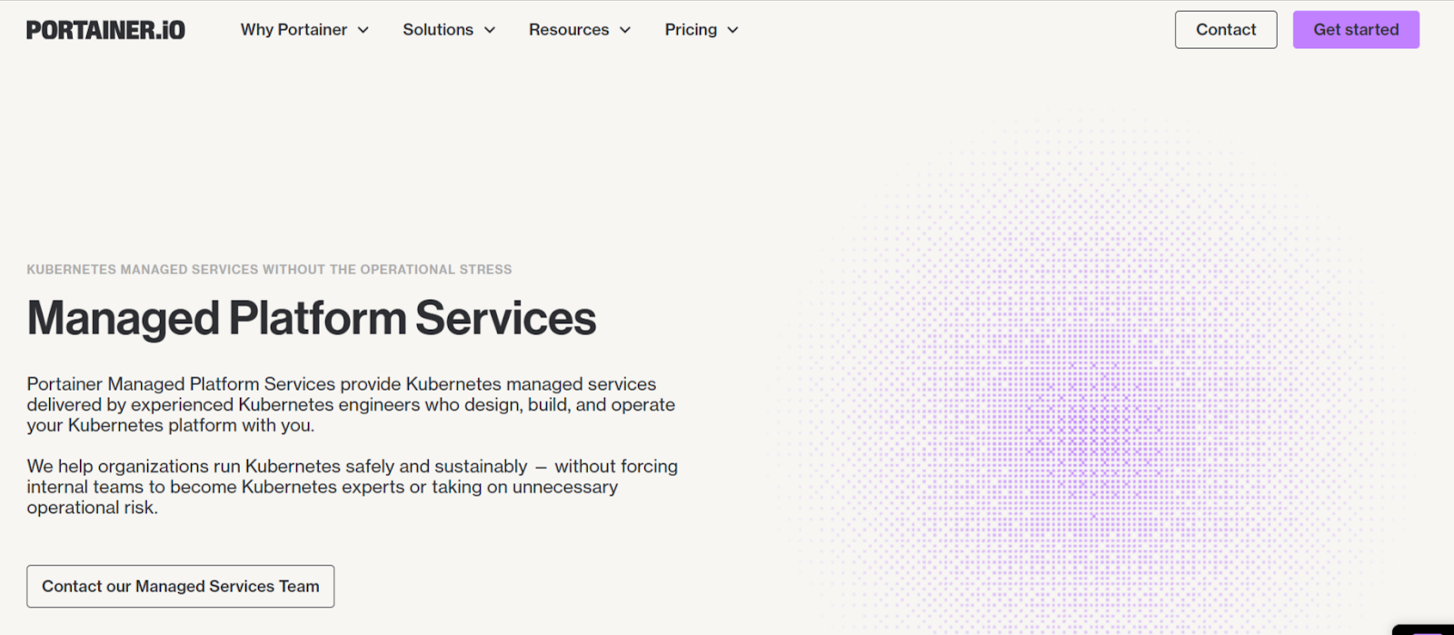The height and width of the screenshot is (635, 1454).
Task: Expand the chevron next to Why Portainer
Action: 363,30
